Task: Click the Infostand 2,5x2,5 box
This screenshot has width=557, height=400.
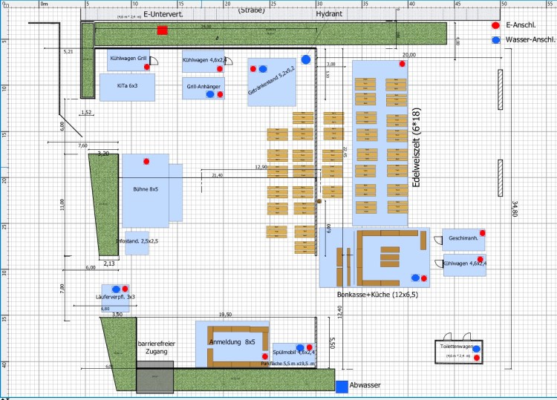Action: click(x=137, y=243)
